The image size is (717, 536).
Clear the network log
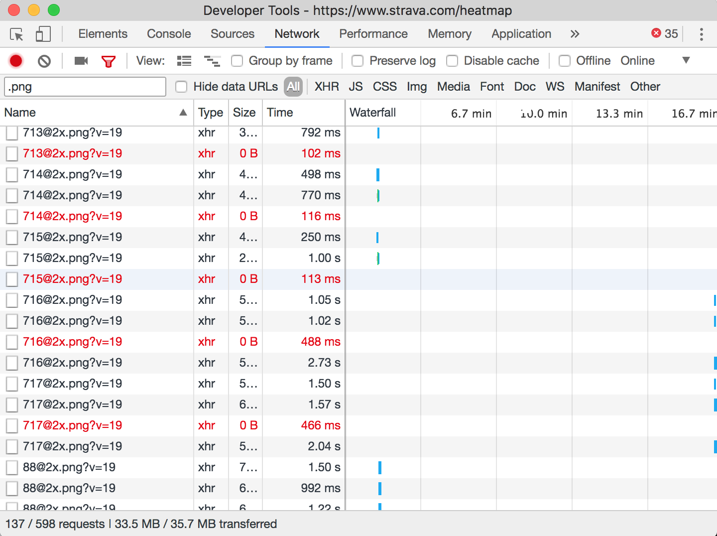pos(44,61)
